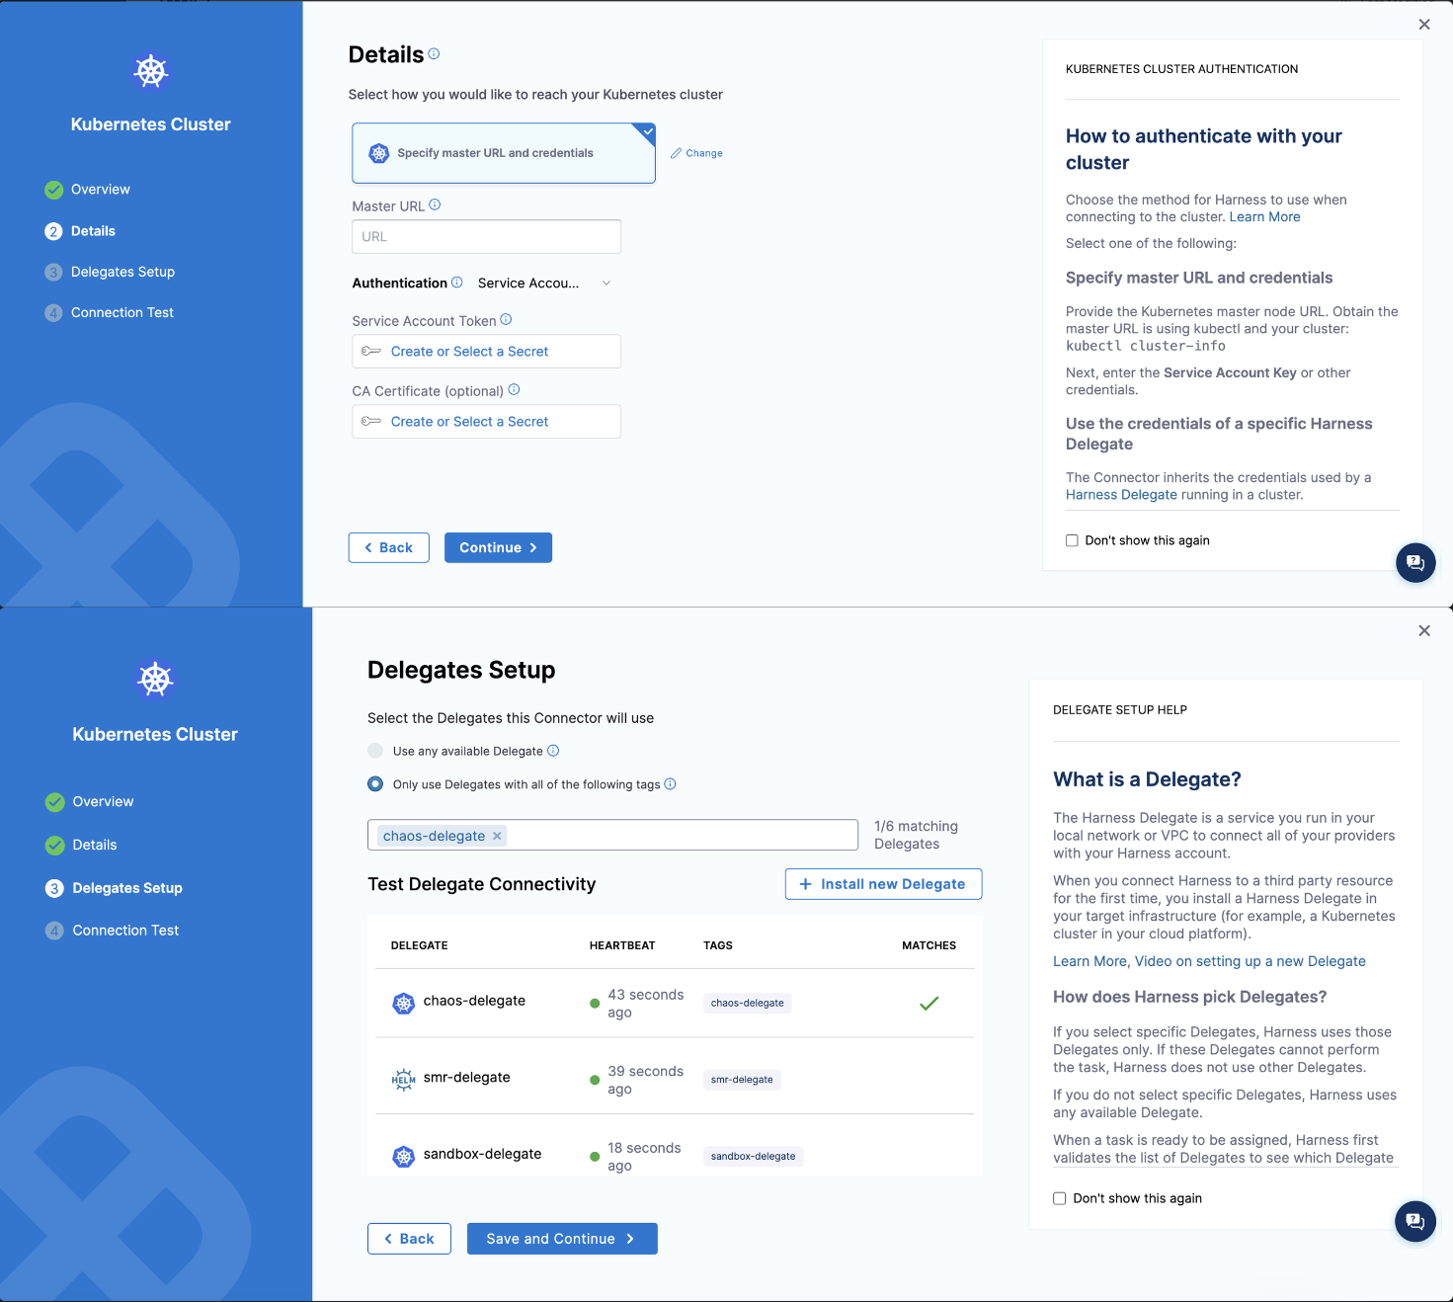The width and height of the screenshot is (1453, 1302).
Task: Click the Change link
Action: click(x=704, y=153)
